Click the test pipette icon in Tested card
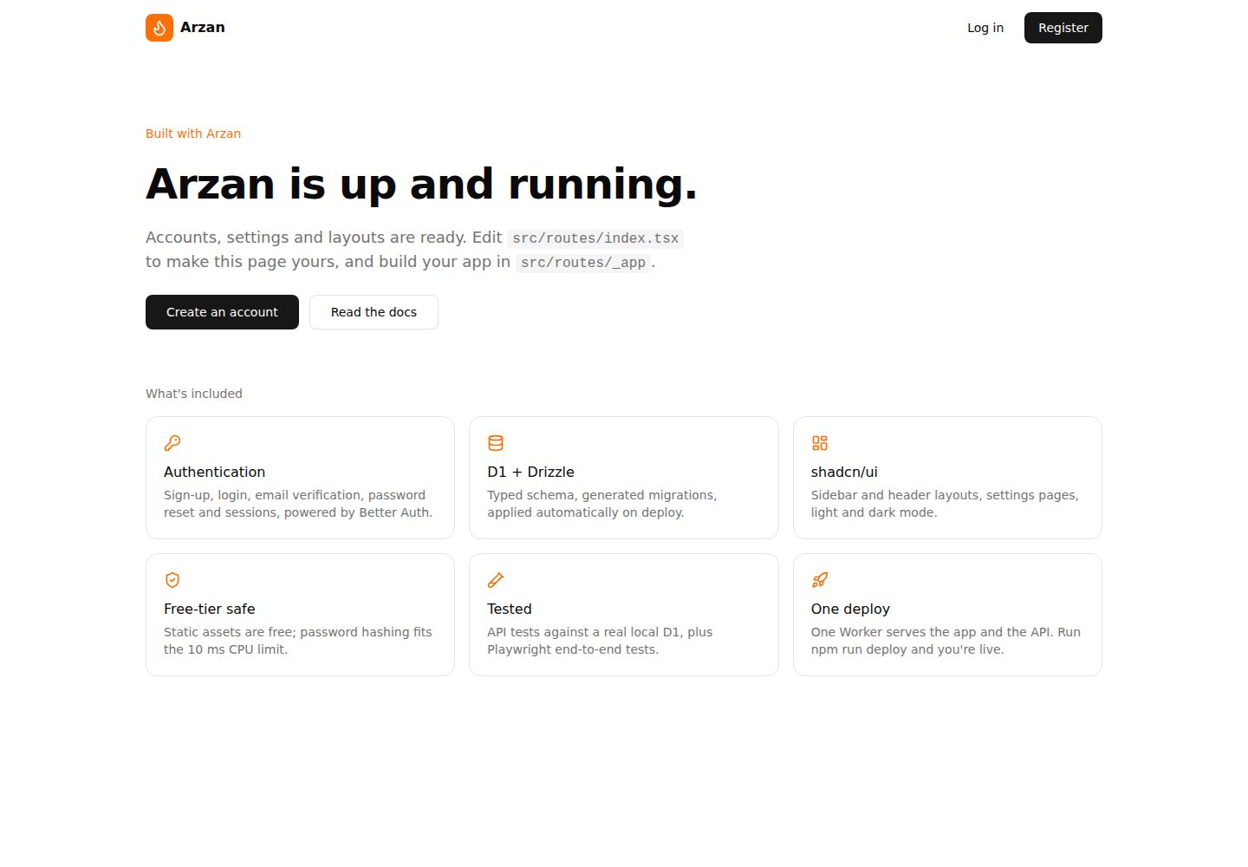This screenshot has width=1248, height=867. click(x=496, y=580)
